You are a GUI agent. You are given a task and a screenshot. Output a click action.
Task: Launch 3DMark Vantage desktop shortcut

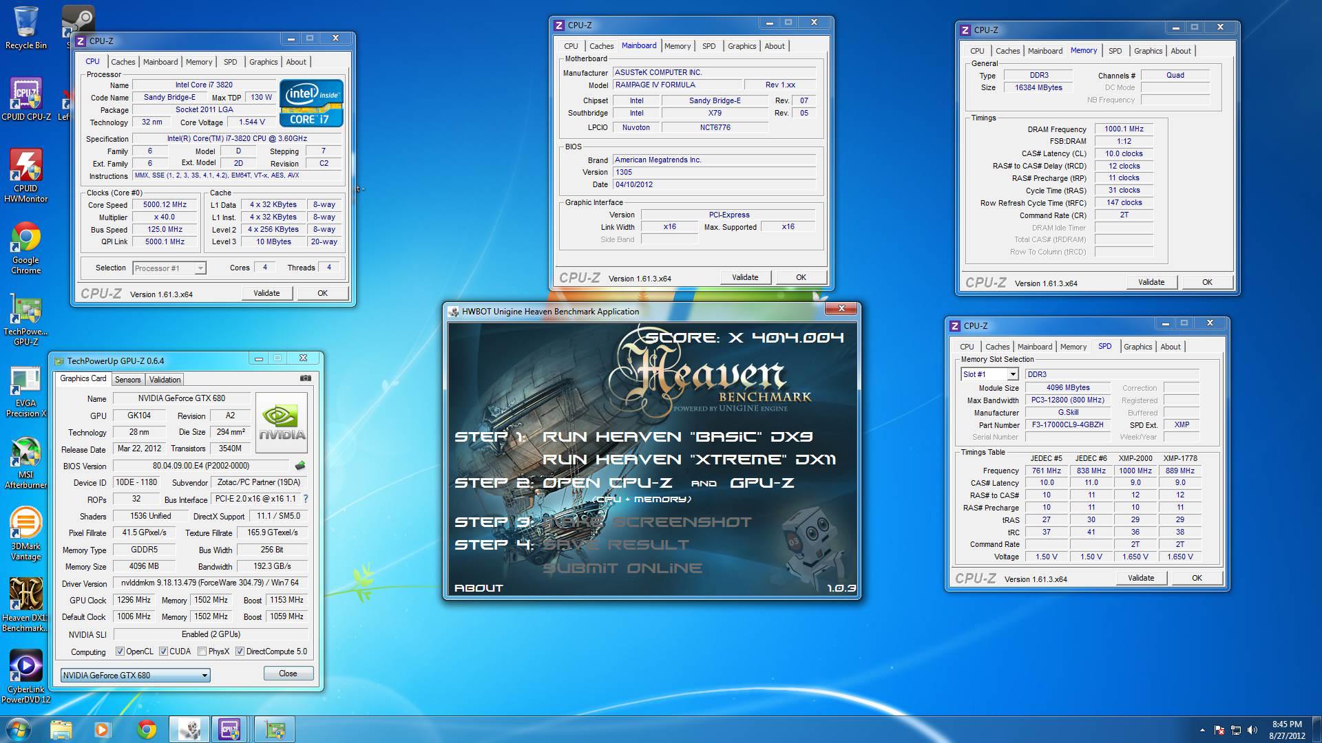(25, 535)
